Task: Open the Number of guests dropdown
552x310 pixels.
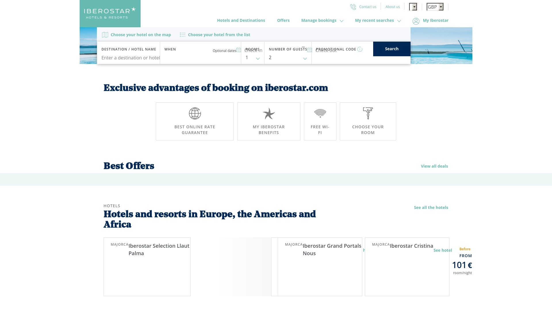Action: click(287, 58)
